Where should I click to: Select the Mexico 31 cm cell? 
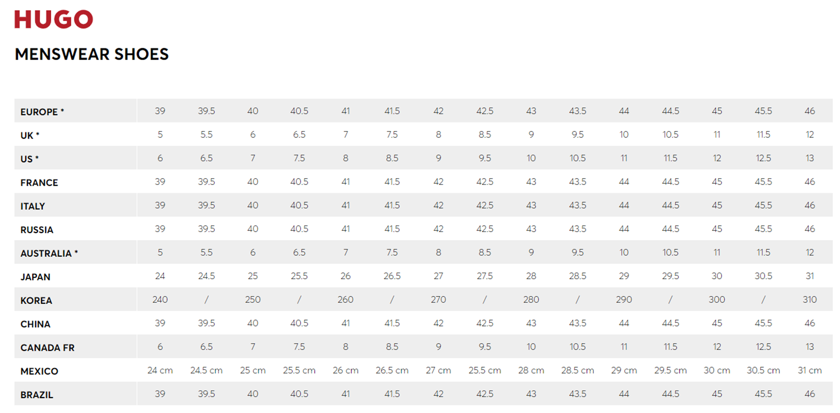coord(810,371)
